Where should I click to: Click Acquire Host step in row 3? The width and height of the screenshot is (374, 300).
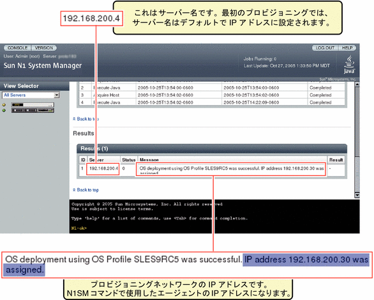pos(107,95)
